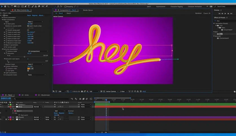Click Register link in Effect Controls
Viewport: 236px width, 136px height.
[x=35, y=15]
